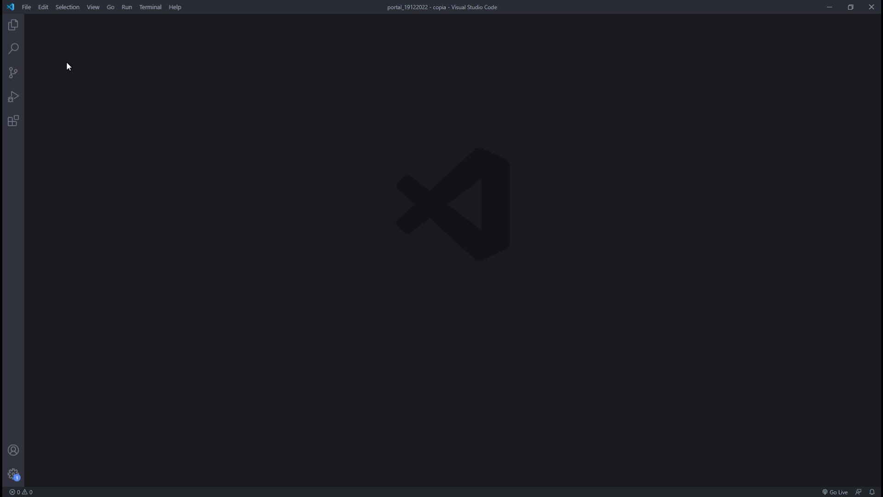Open the Run menu
This screenshot has height=497, width=883.
126,7
